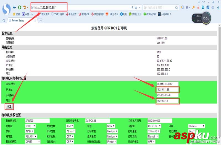Viewport: 221px width, 145px height.
Task: Click the shield security icon in address bar
Action: (32, 7)
